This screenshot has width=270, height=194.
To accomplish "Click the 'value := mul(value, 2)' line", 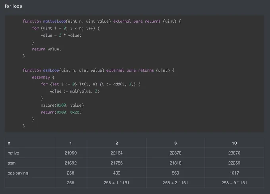I will click(75, 91).
